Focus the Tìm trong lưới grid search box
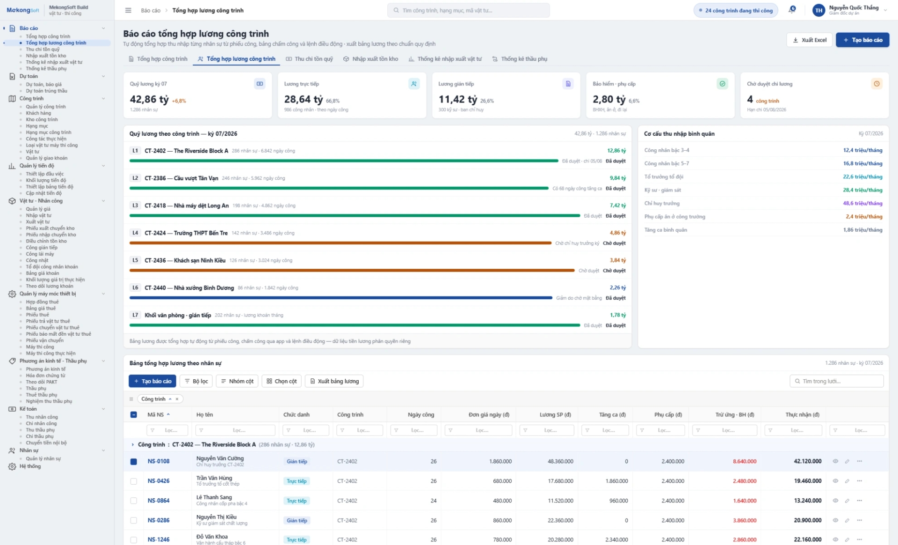The image size is (898, 545). click(837, 382)
